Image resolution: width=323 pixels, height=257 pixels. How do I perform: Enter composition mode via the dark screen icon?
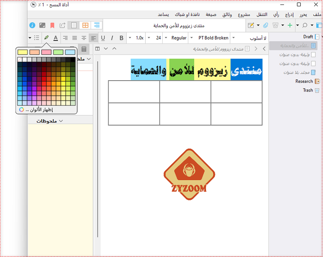pyautogui.click(x=42, y=25)
